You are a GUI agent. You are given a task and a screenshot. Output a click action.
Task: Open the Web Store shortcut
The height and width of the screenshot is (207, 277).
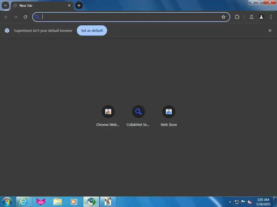coord(169,116)
